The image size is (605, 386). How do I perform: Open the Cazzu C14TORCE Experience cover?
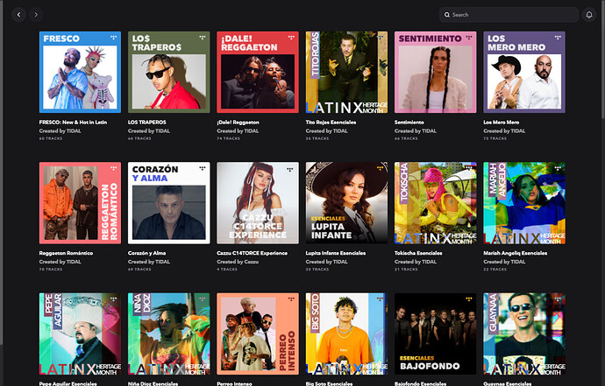point(258,203)
